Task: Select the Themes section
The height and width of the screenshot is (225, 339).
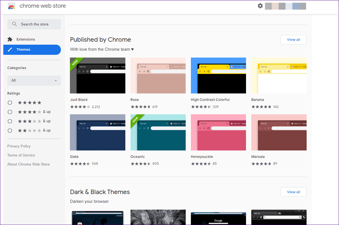Action: click(32, 49)
